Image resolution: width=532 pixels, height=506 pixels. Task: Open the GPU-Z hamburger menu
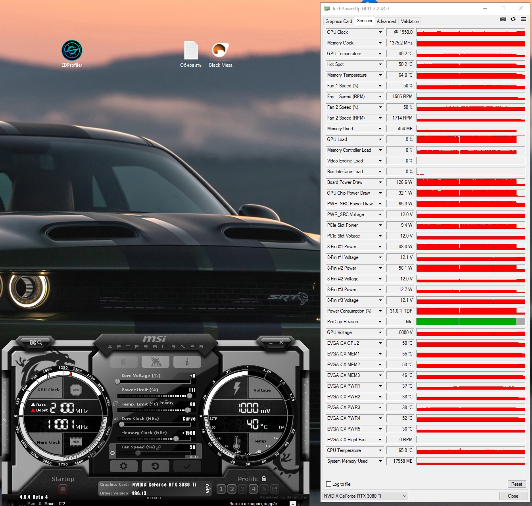coord(523,19)
